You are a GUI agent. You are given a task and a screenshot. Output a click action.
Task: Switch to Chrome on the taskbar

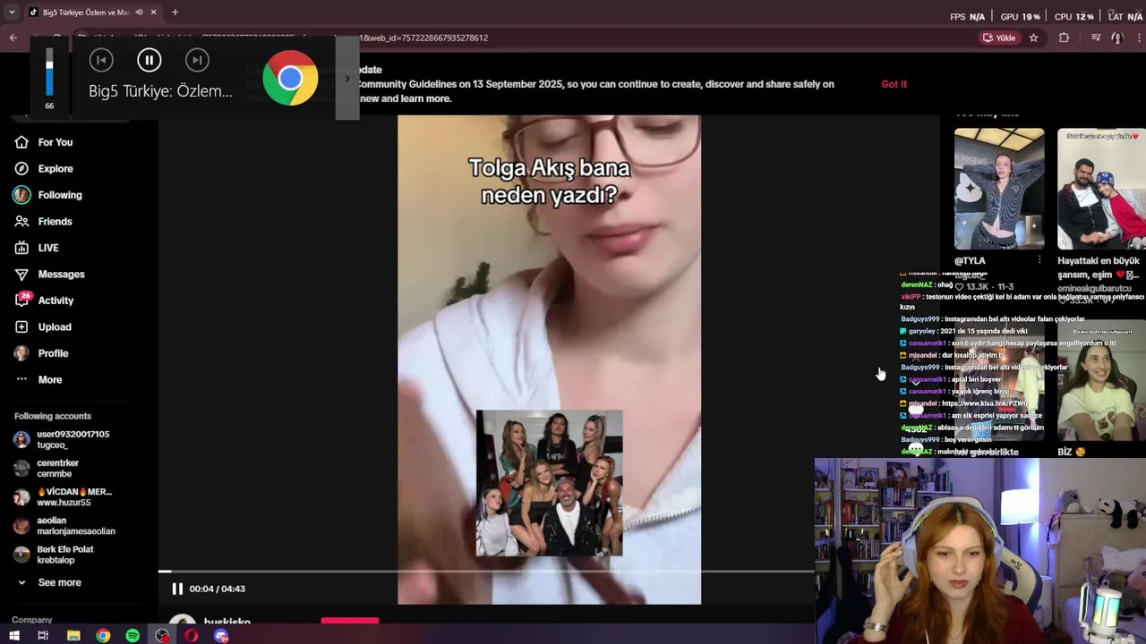pos(103,636)
